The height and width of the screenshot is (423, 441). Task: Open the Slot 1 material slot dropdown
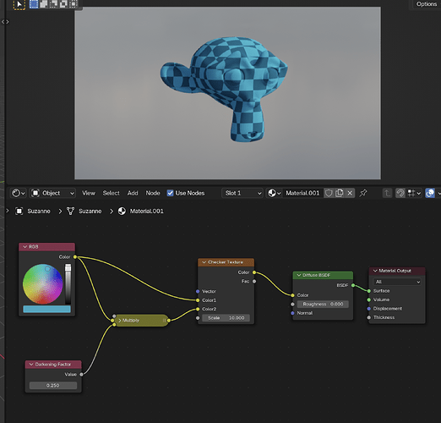pyautogui.click(x=242, y=193)
